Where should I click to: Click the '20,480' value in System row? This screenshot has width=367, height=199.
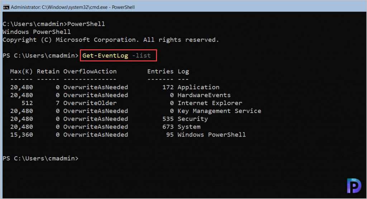[x=22, y=127]
